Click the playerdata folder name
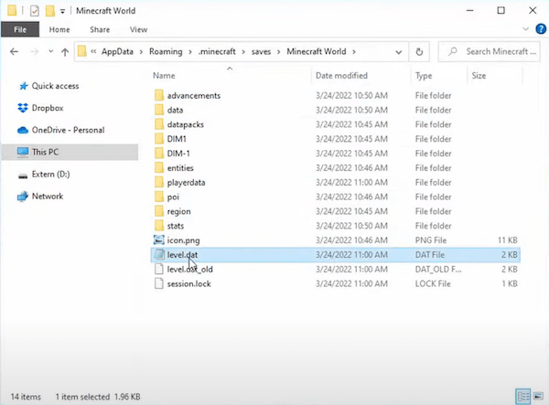 (186, 183)
